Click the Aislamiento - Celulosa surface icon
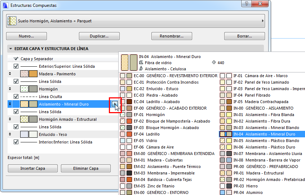 141,68
